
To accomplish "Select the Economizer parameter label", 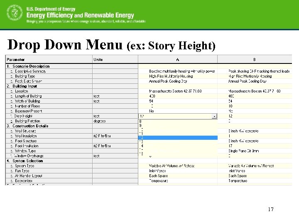I will [x=24, y=180].
